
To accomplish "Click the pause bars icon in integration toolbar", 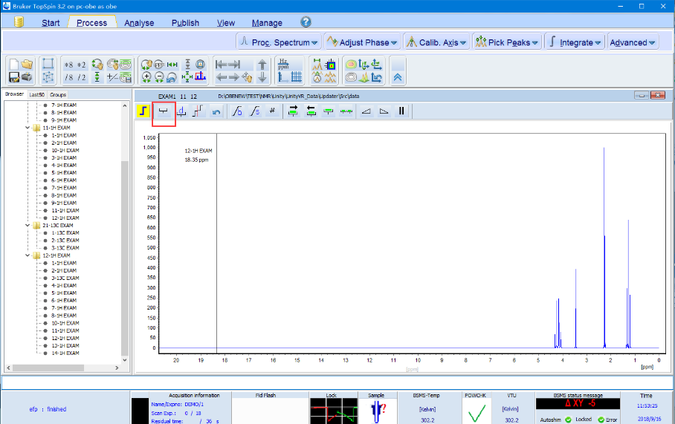I will click(401, 111).
